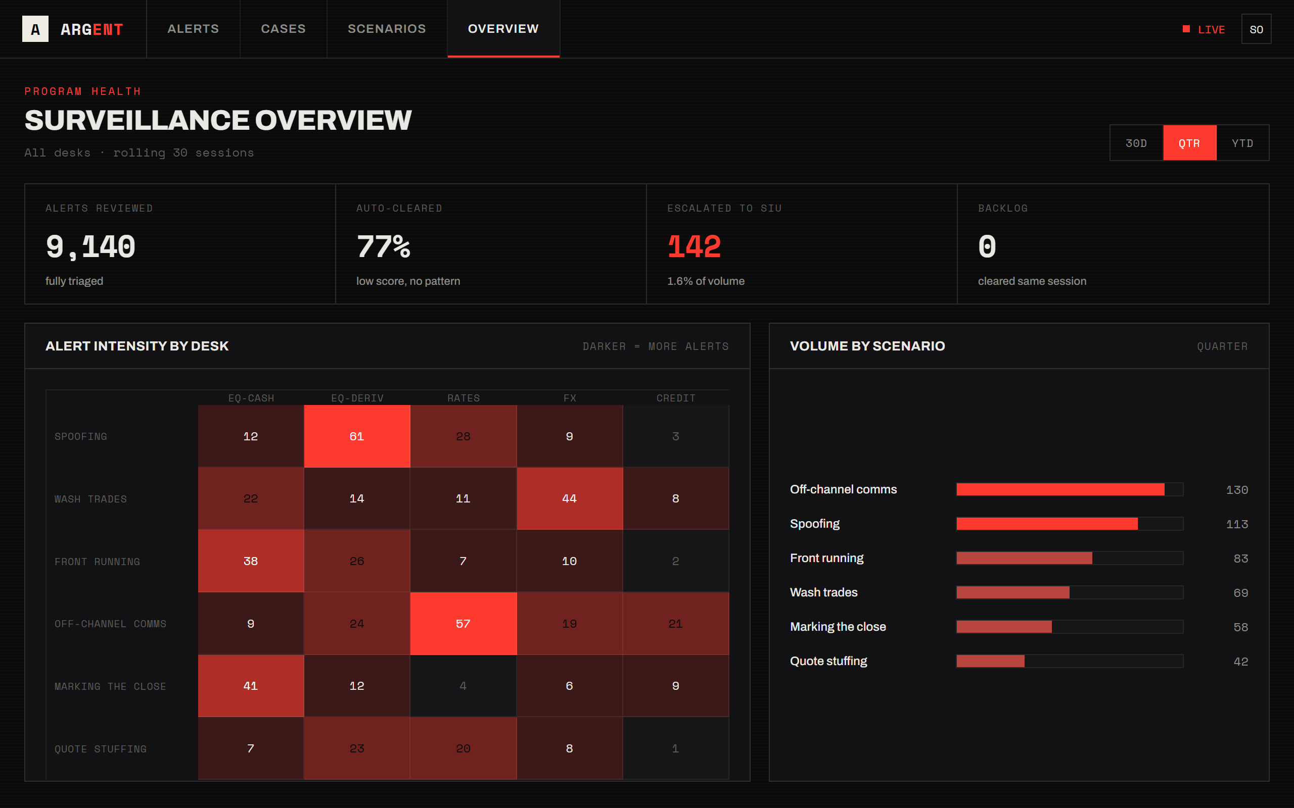Click the red LIVE status indicator
1294x808 pixels.
tap(1203, 29)
